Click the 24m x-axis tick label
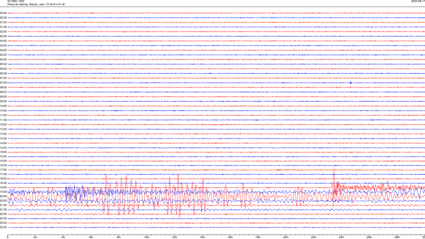This screenshot has height=239, width=425. tap(341, 237)
